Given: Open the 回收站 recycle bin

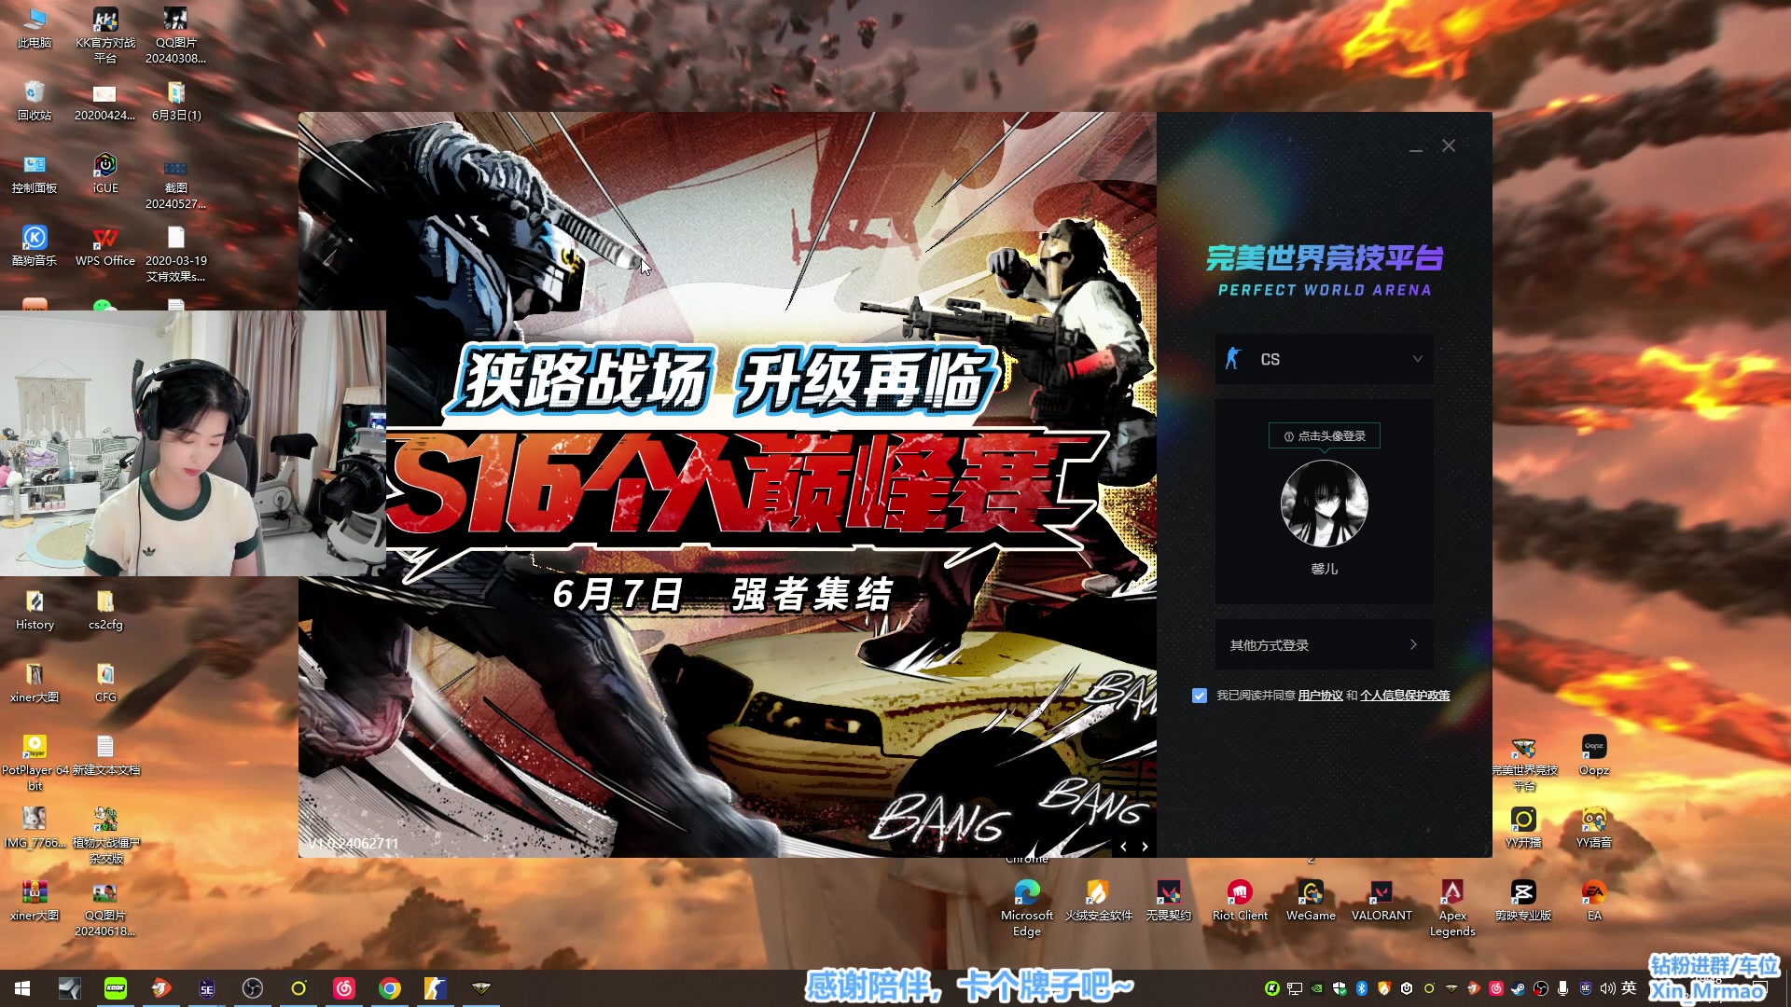Looking at the screenshot, I should (x=35, y=101).
